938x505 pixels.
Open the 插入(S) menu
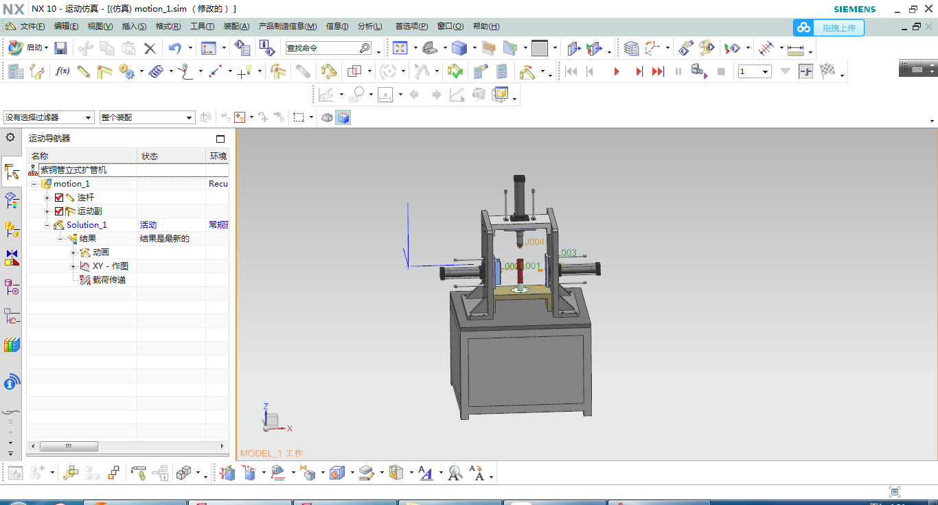[134, 26]
